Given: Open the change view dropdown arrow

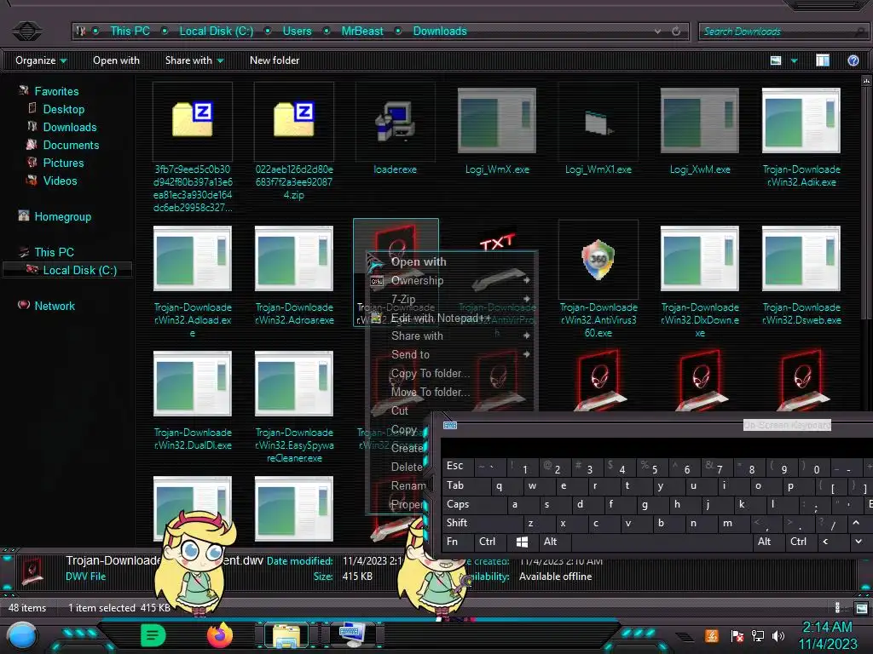Looking at the screenshot, I should point(794,60).
